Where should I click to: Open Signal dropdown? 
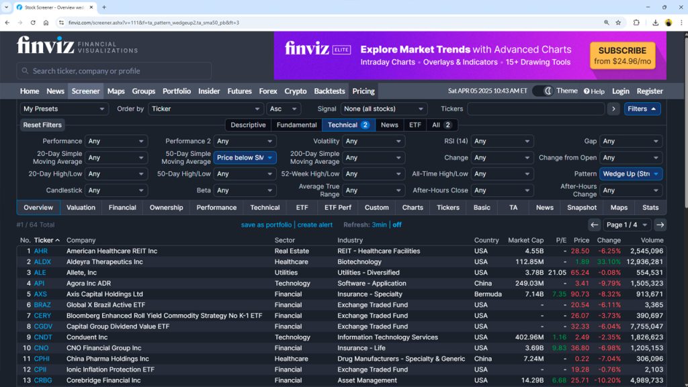[384, 109]
